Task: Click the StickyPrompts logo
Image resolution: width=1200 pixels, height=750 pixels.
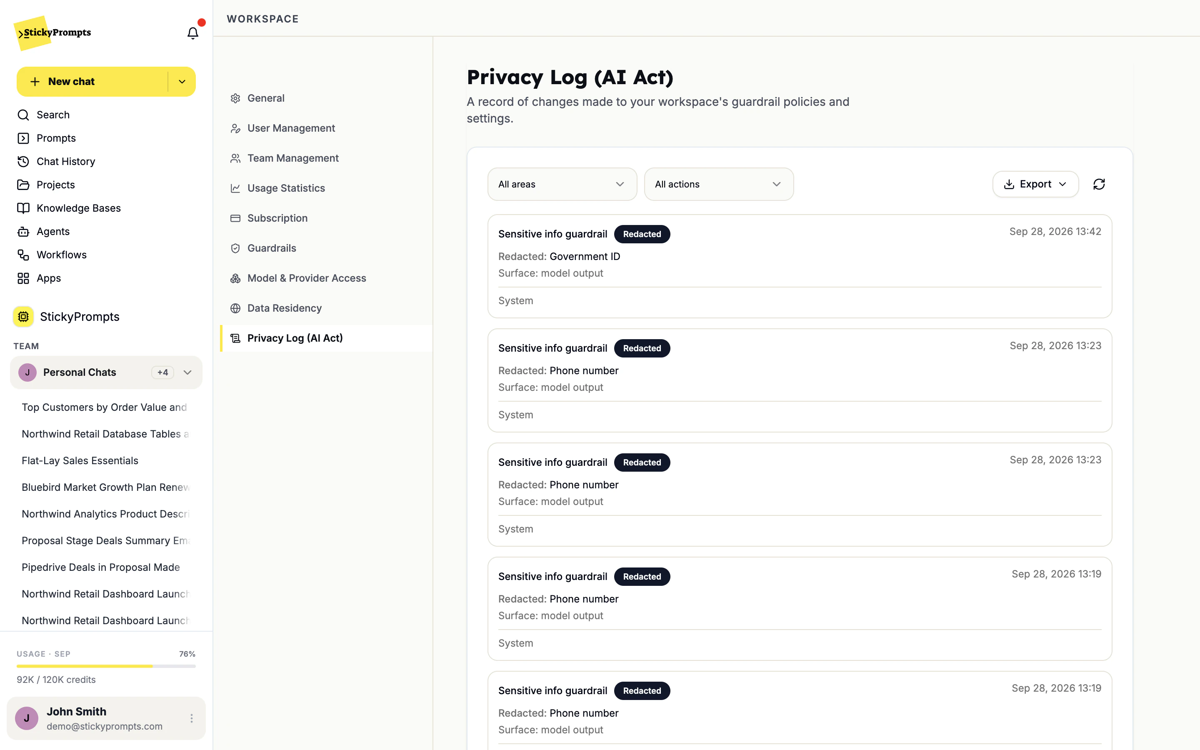Action: click(53, 33)
